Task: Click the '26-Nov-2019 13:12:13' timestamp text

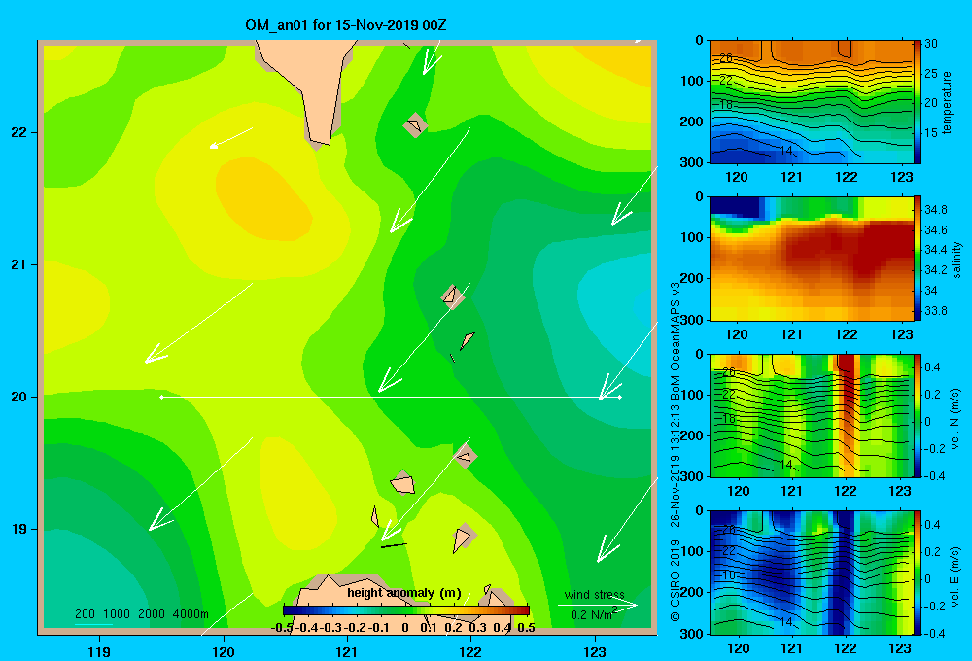Action: pyautogui.click(x=676, y=460)
